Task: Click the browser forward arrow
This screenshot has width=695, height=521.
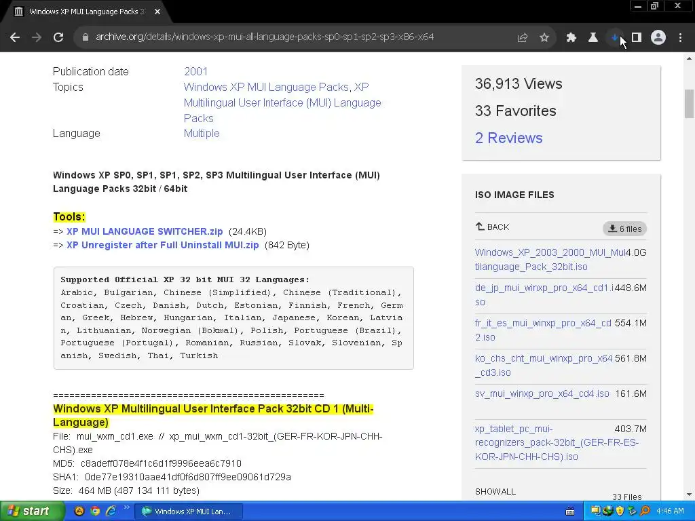Action: 37,37
